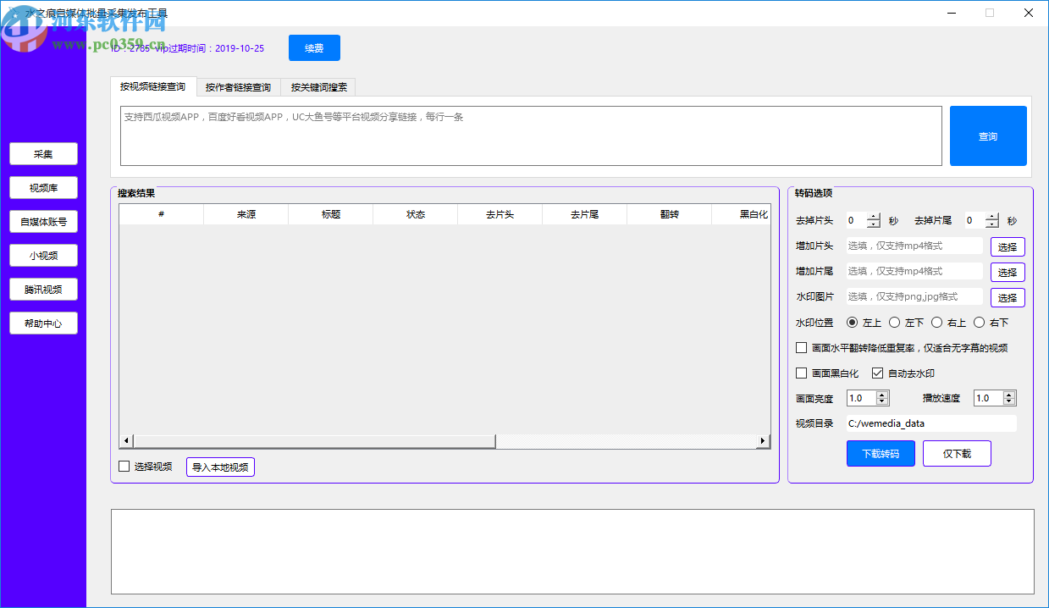Click the 去片尾 column header

(x=584, y=214)
